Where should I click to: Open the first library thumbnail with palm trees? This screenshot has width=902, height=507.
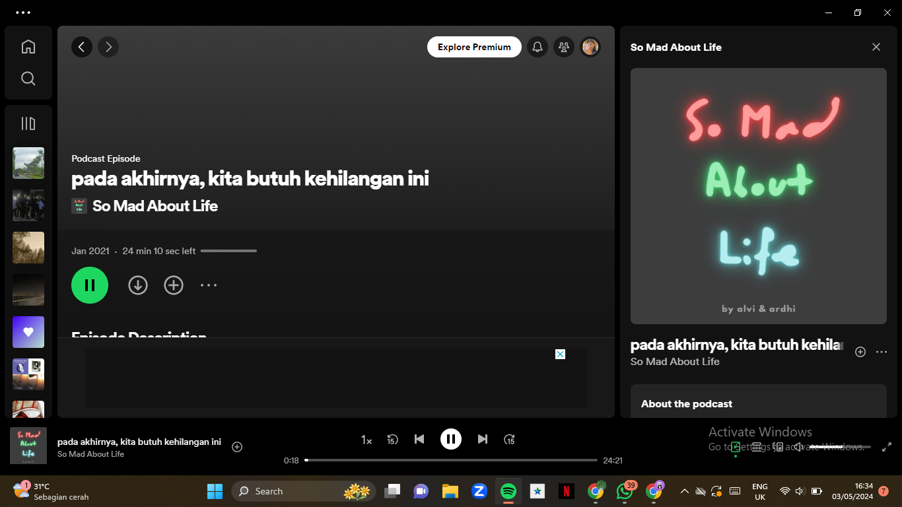tap(28, 163)
